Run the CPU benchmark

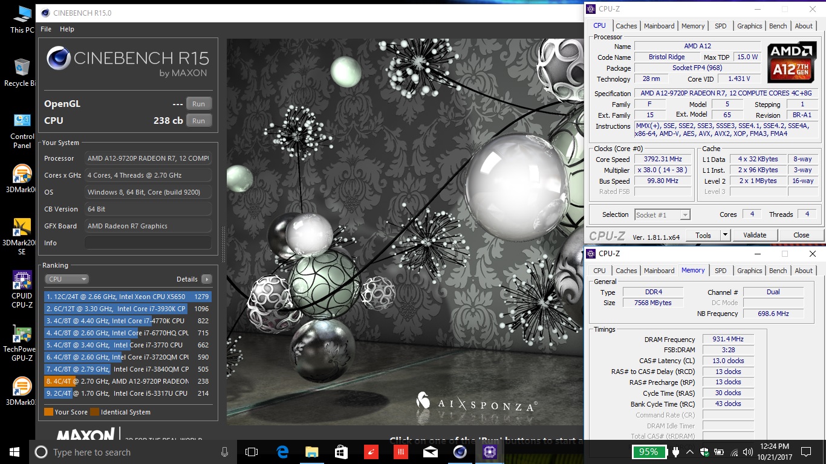point(198,121)
